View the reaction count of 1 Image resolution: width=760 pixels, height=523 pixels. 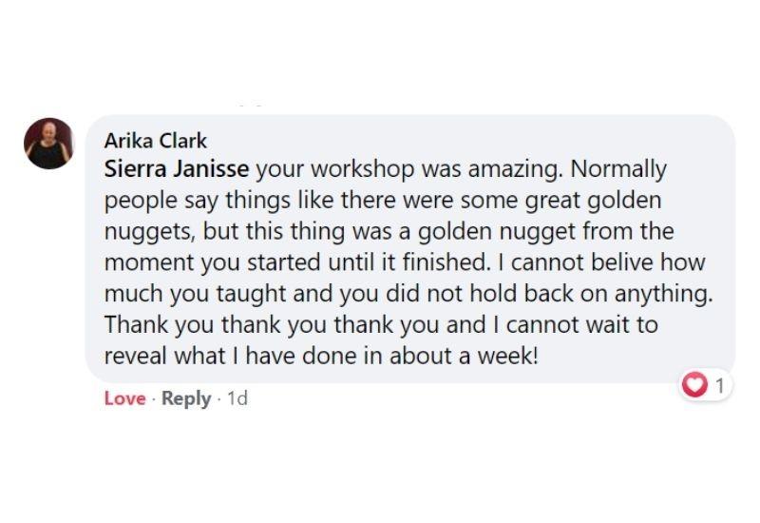(x=720, y=384)
